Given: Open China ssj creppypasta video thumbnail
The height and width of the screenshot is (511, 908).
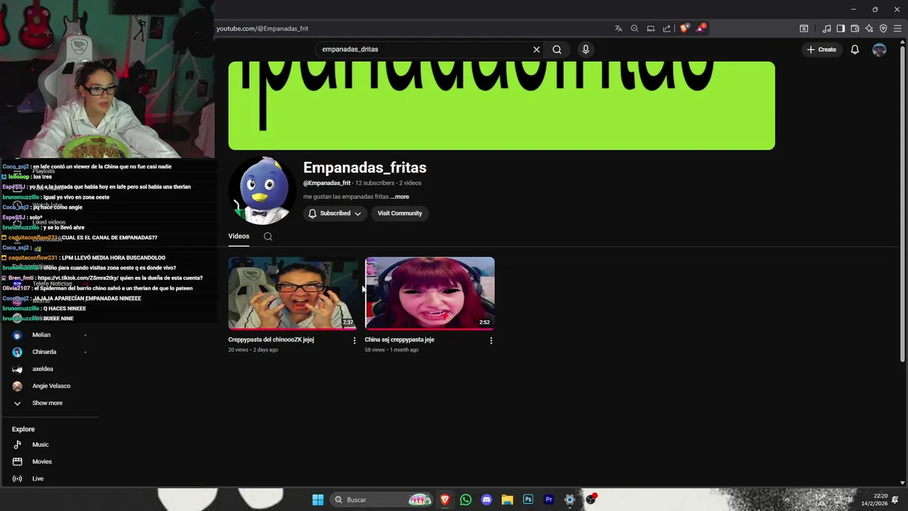Looking at the screenshot, I should [429, 293].
